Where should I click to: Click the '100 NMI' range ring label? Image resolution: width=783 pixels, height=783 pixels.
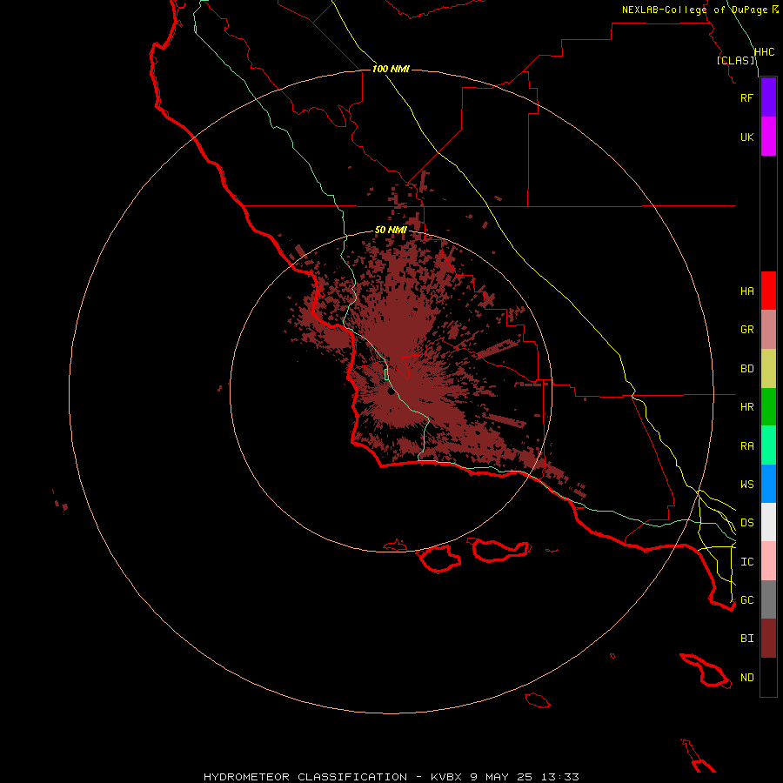[x=391, y=69]
